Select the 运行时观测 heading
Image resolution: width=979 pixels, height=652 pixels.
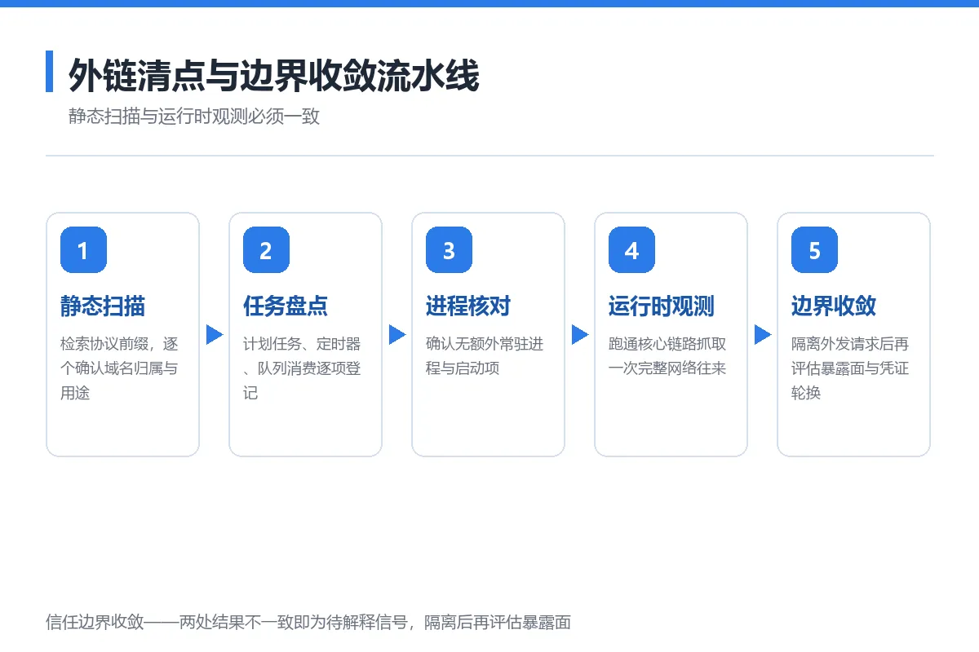tap(662, 306)
